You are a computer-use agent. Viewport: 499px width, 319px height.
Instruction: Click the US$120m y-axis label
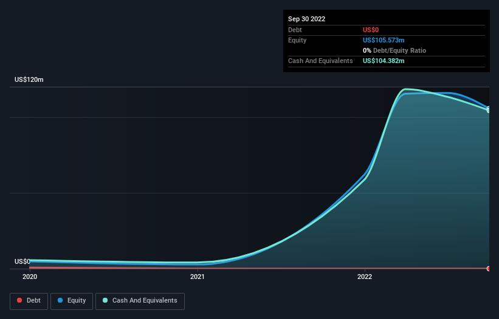(x=29, y=79)
